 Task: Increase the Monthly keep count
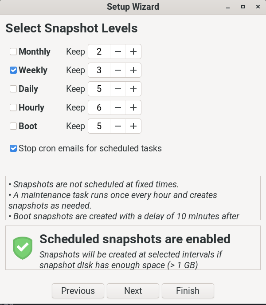(133, 51)
